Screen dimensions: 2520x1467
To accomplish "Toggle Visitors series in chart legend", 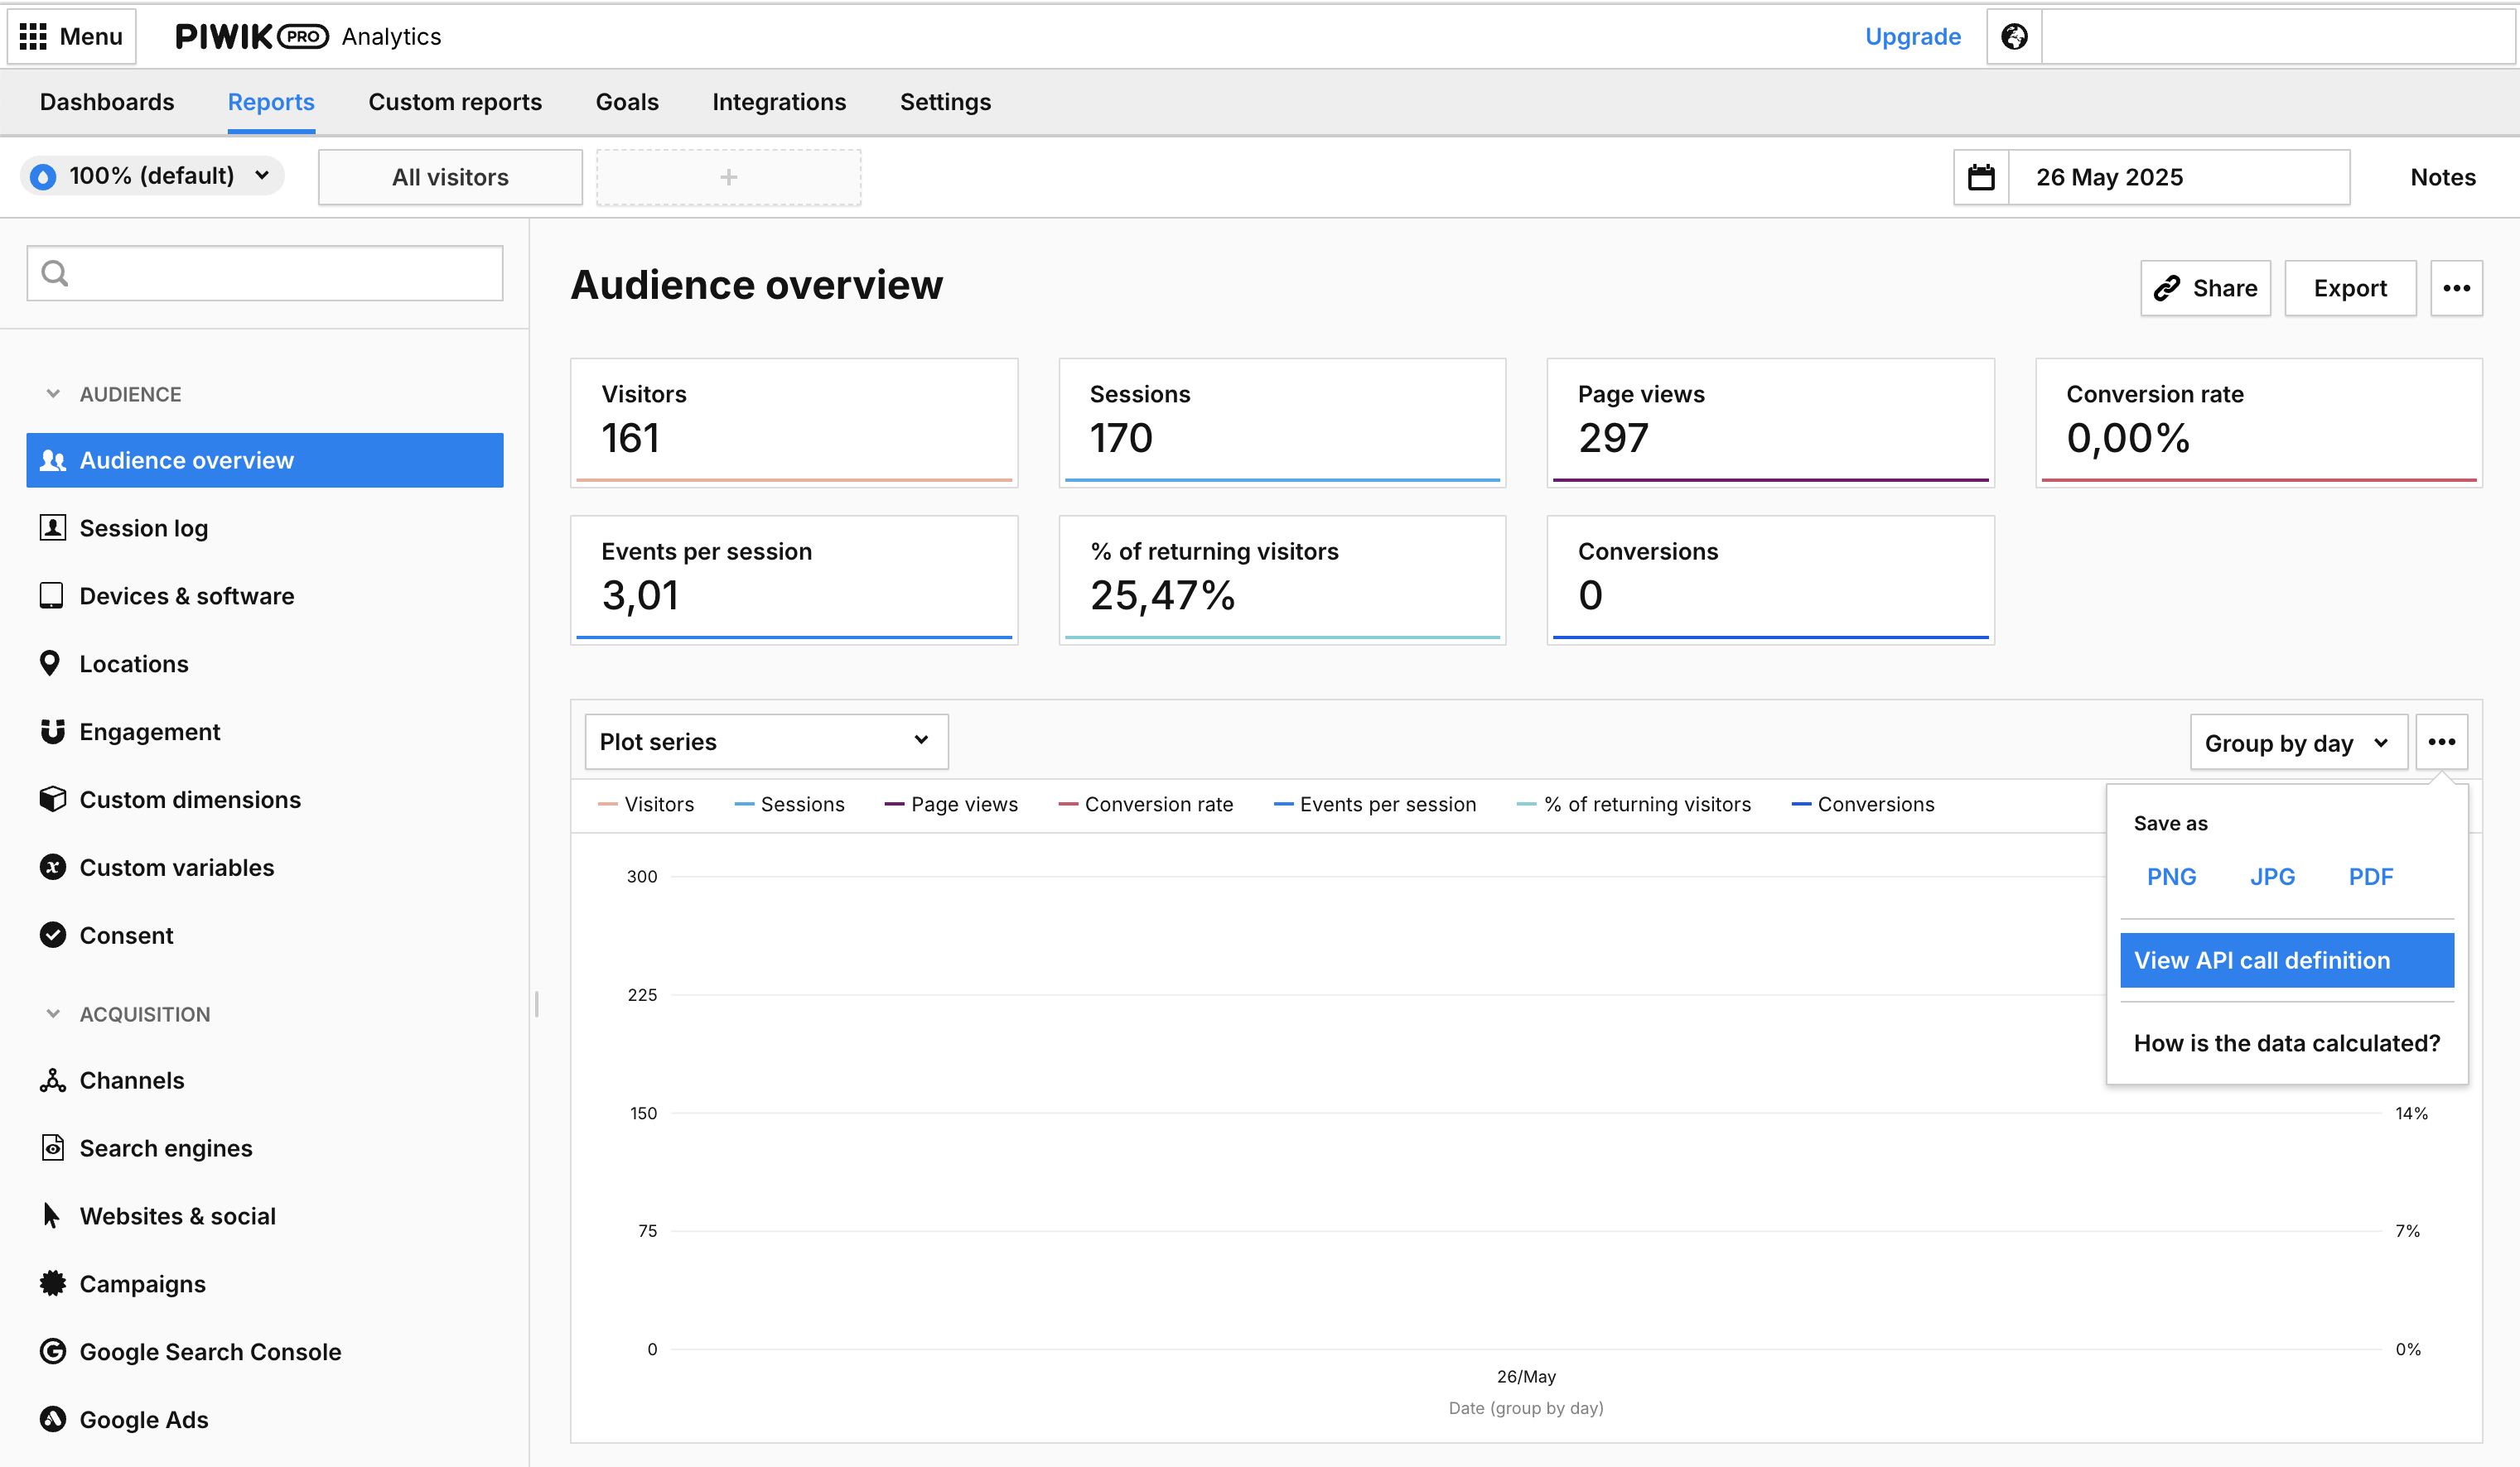I will click(645, 805).
